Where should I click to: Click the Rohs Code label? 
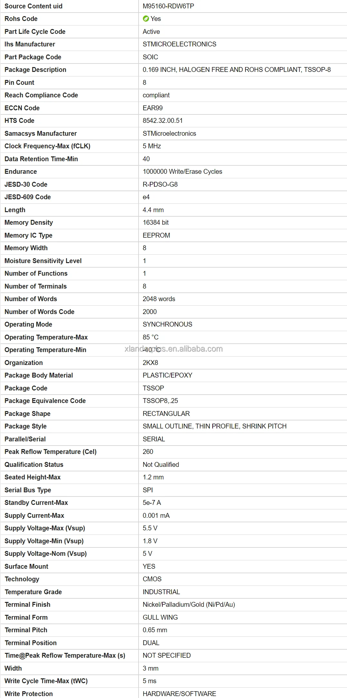tap(21, 19)
